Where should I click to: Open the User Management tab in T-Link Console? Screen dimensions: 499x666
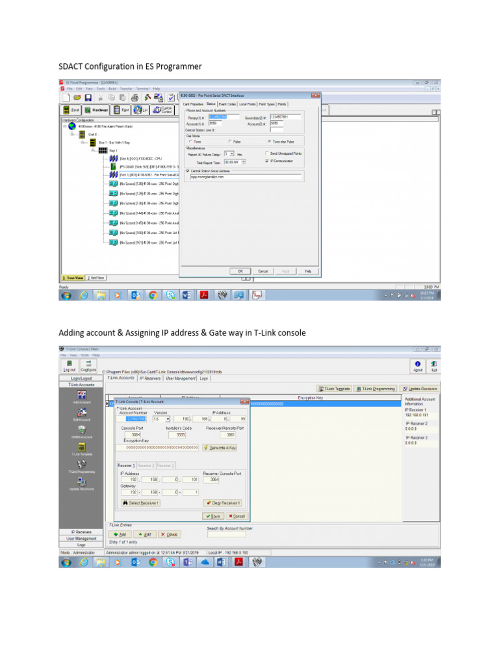181,378
